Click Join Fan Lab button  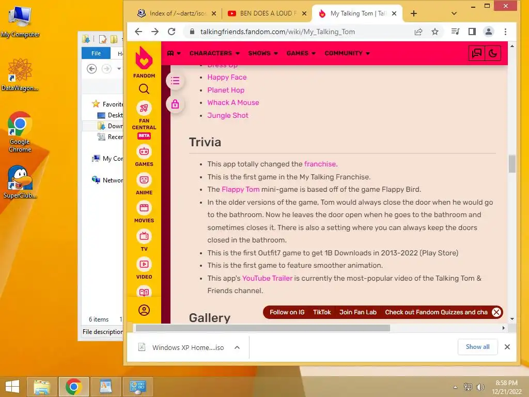pos(358,312)
